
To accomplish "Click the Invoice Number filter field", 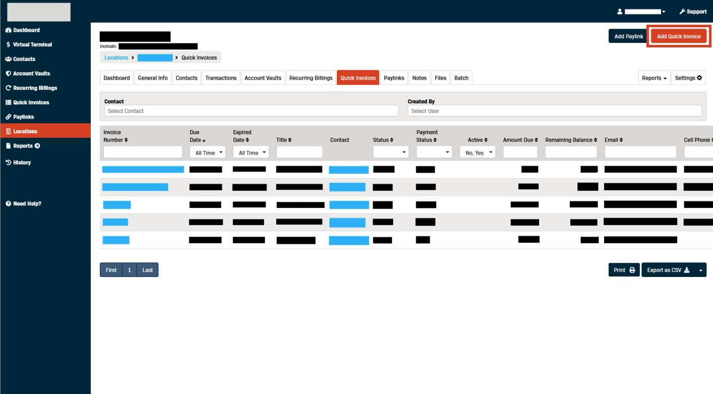I will coord(143,152).
